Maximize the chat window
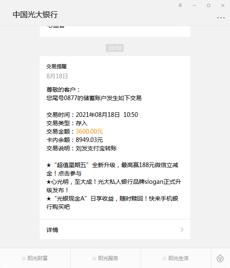Screen dimensions: 230x268 [209, 5]
